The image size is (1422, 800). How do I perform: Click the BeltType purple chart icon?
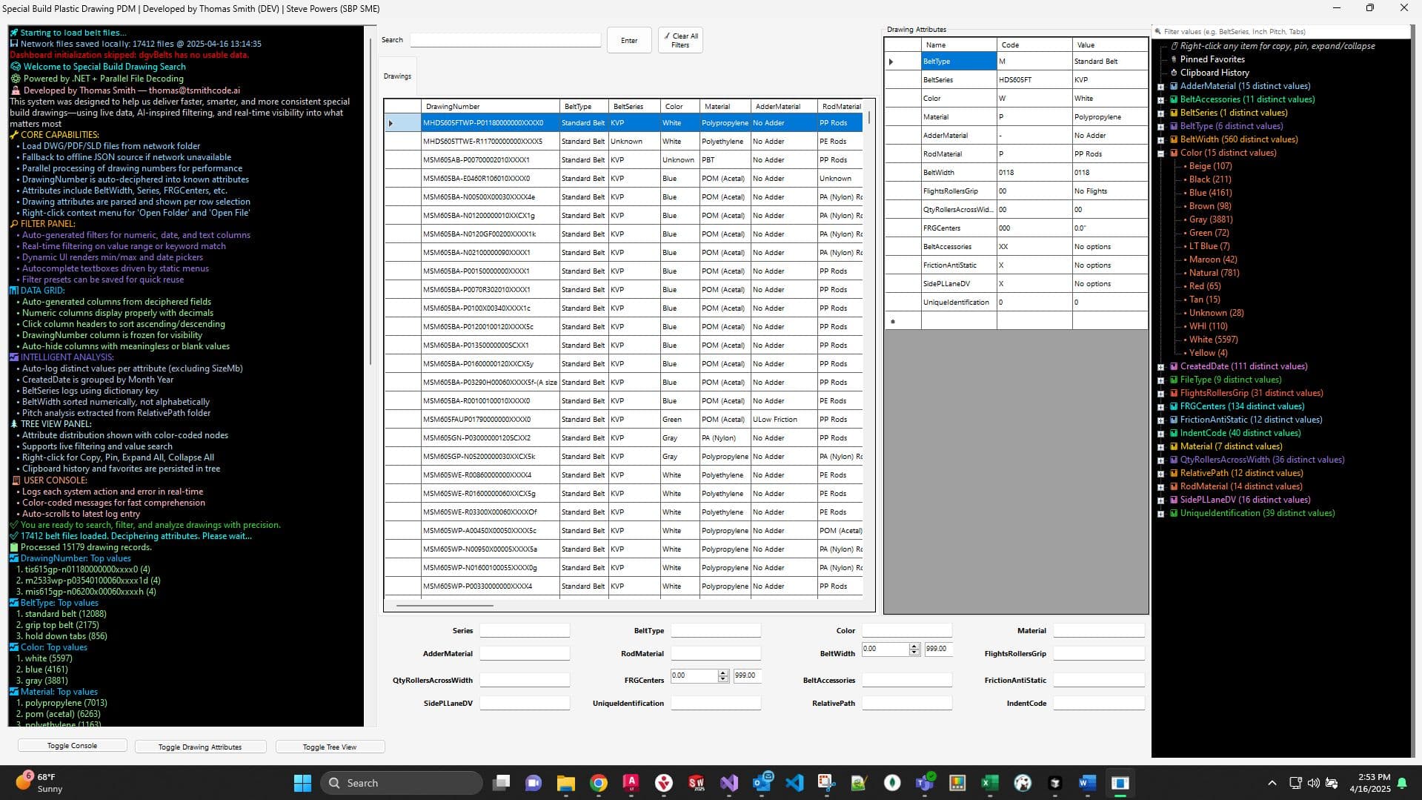coord(1173,125)
